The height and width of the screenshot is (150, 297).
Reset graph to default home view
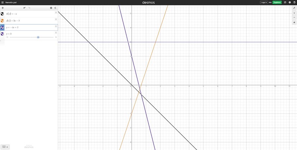294,22
